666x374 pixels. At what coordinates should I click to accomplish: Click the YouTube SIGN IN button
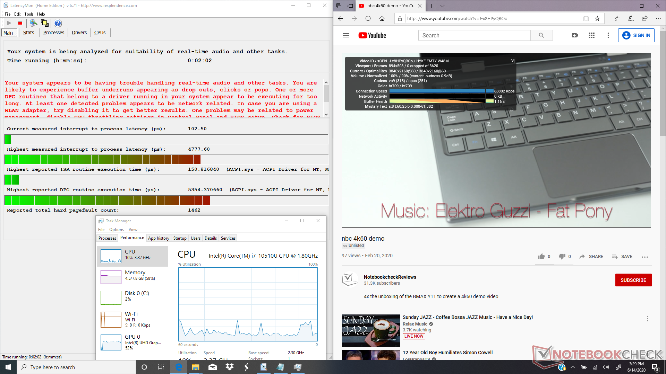(x=636, y=35)
